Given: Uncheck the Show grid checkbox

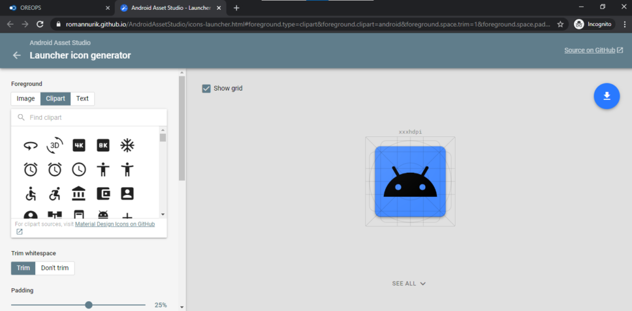Looking at the screenshot, I should click(x=206, y=89).
